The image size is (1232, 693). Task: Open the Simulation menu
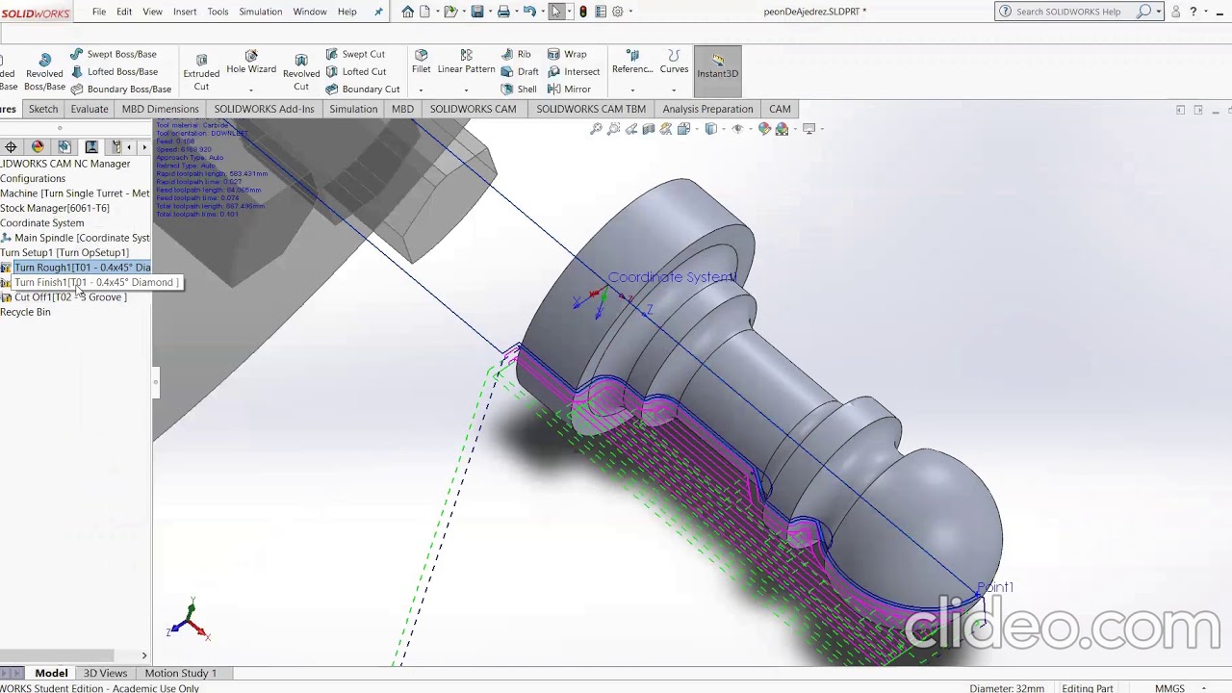[x=260, y=12]
